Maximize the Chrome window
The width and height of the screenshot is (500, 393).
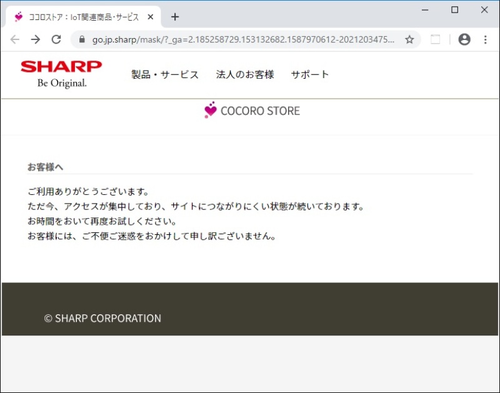tap(454, 9)
